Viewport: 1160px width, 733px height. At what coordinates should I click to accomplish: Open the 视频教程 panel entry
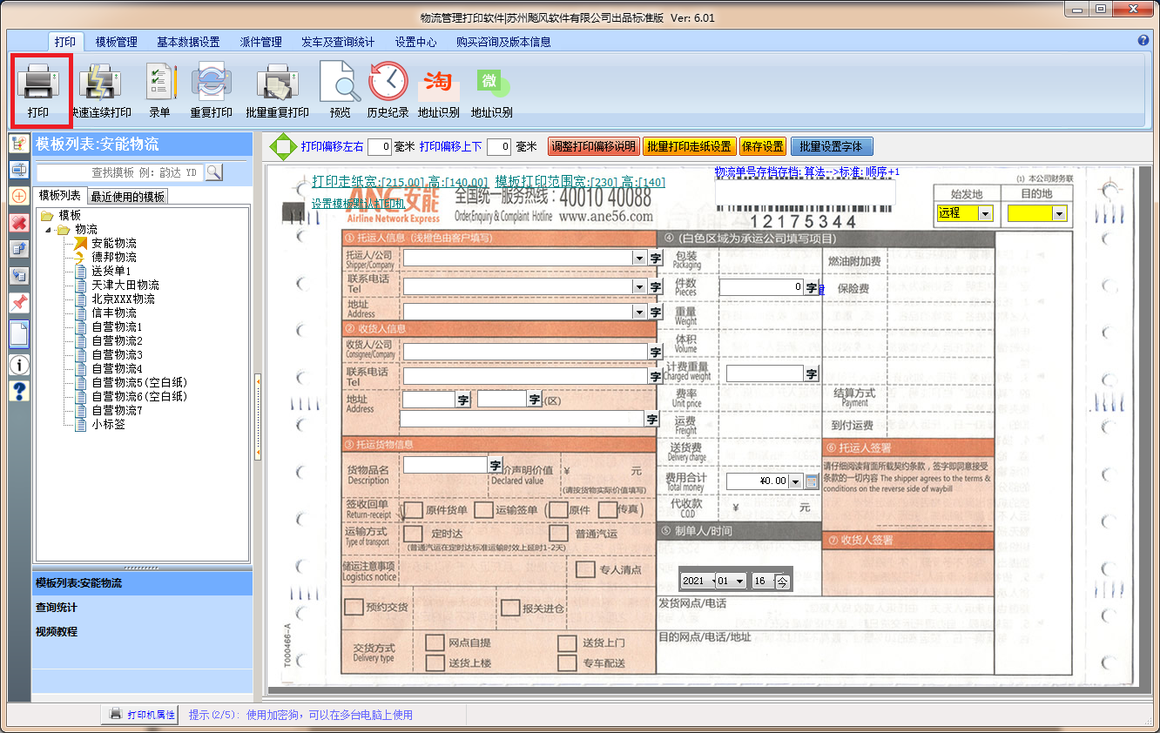coord(57,632)
